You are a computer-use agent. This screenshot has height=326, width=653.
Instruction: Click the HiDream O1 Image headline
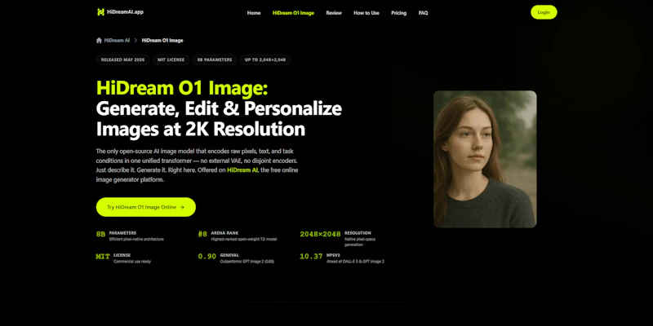point(182,88)
